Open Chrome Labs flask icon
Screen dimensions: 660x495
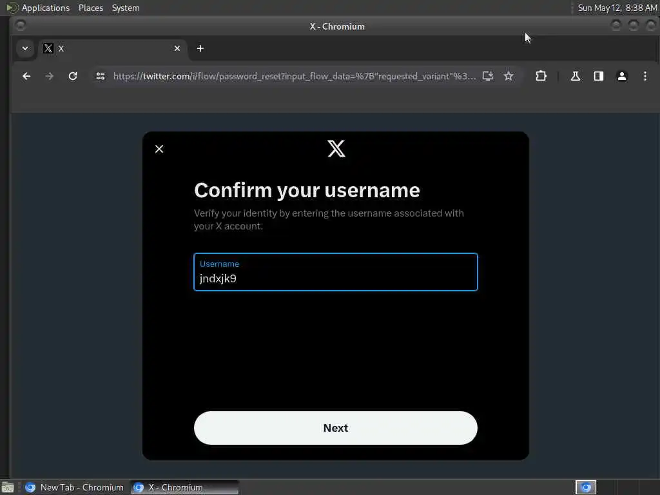(x=575, y=76)
